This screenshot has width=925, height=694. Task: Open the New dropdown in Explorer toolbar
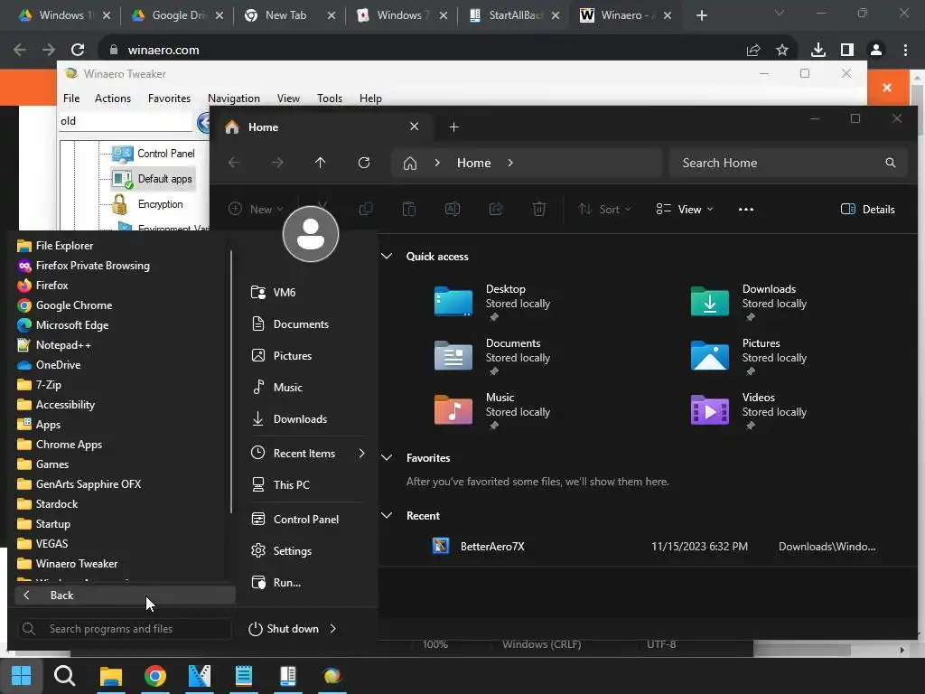coord(256,209)
